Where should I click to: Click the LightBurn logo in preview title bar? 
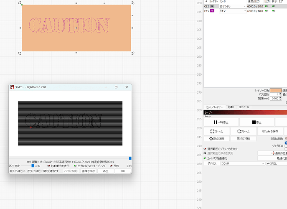(12, 87)
